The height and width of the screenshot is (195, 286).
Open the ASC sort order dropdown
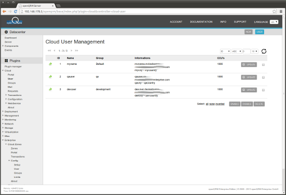(x=237, y=51)
